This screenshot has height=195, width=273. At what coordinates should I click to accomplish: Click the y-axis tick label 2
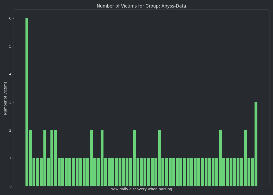(10, 130)
